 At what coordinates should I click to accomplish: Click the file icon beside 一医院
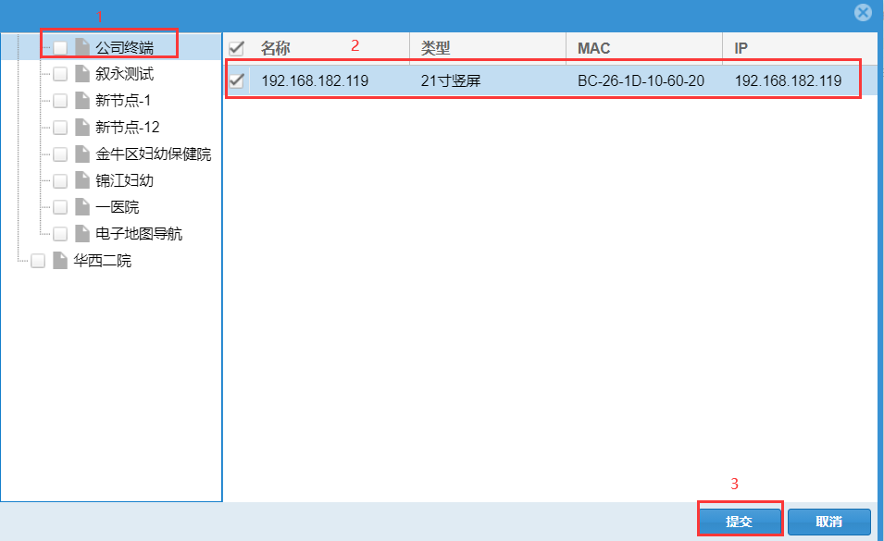click(x=82, y=207)
